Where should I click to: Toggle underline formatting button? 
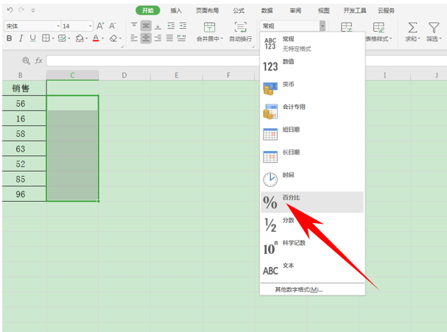click(33, 38)
